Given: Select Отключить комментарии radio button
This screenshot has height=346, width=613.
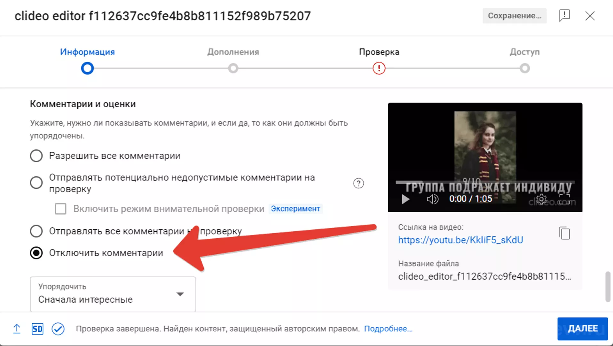Looking at the screenshot, I should coord(36,253).
